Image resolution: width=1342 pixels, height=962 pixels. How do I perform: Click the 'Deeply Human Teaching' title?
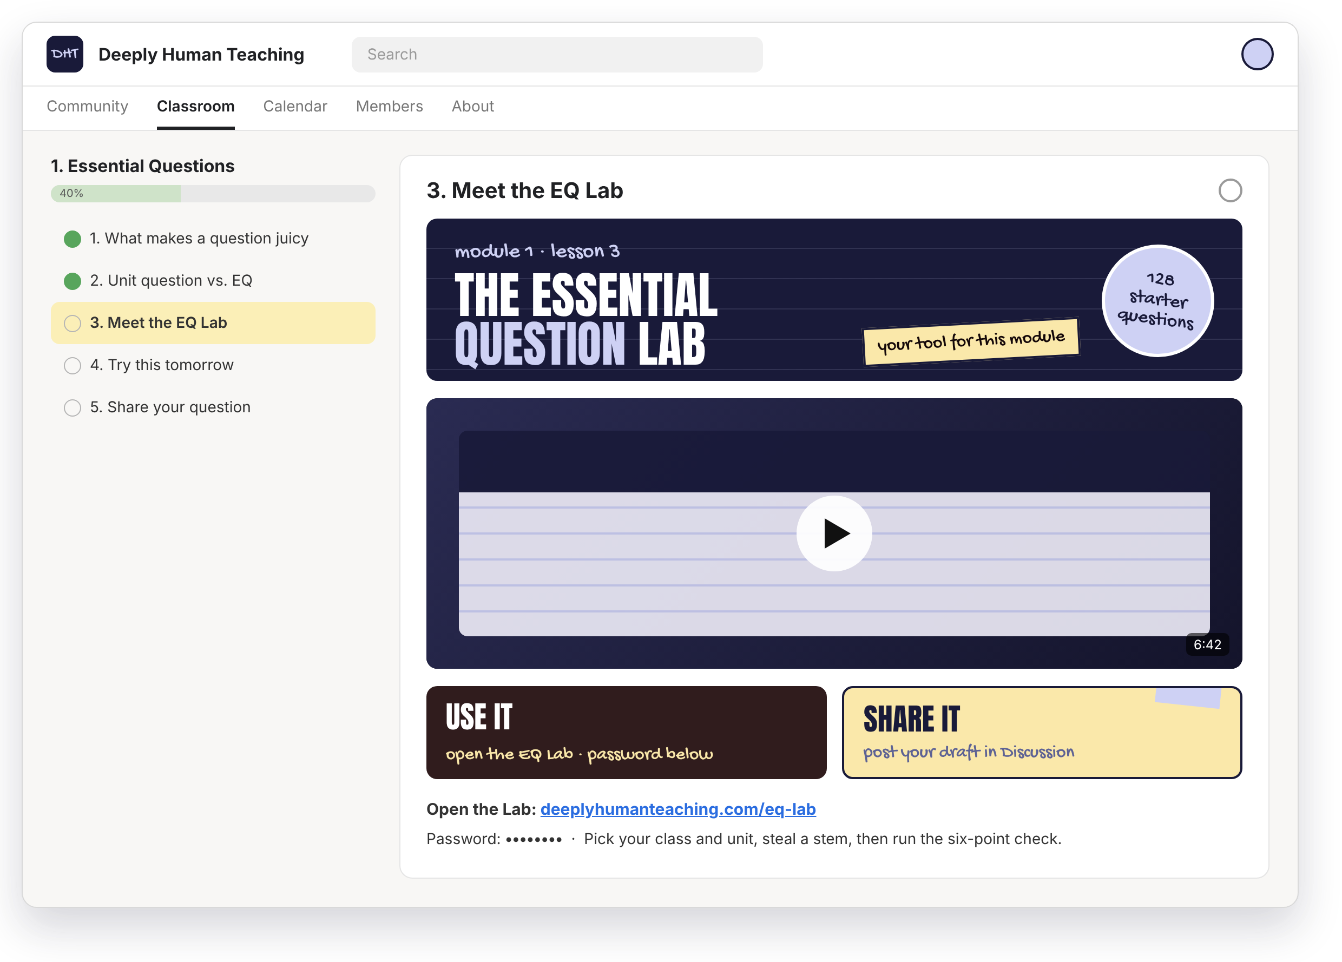pyautogui.click(x=201, y=55)
